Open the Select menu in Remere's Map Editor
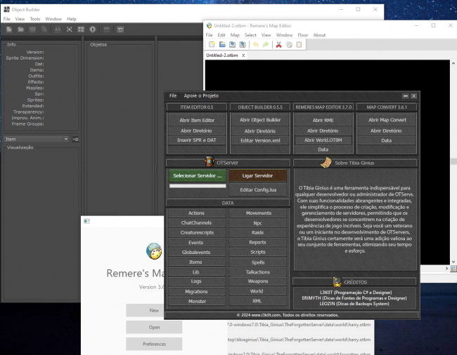 [250, 35]
